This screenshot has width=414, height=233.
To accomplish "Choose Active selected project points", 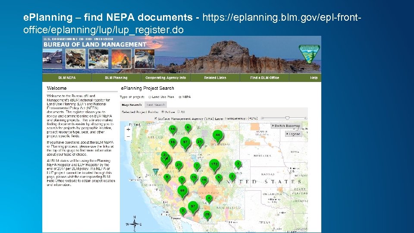I will [163, 112].
